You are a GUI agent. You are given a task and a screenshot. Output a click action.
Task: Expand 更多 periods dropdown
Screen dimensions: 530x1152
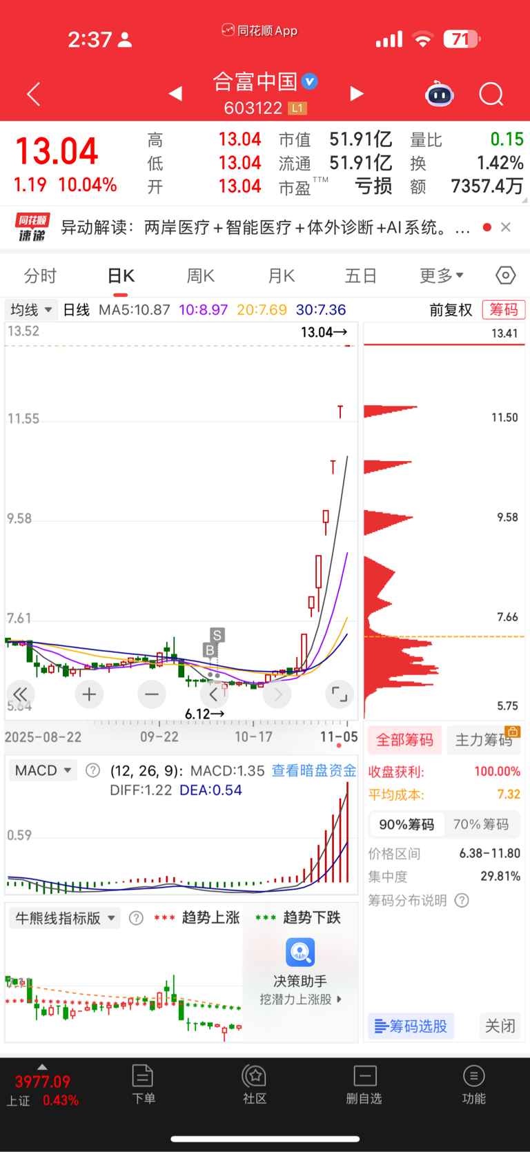(442, 276)
